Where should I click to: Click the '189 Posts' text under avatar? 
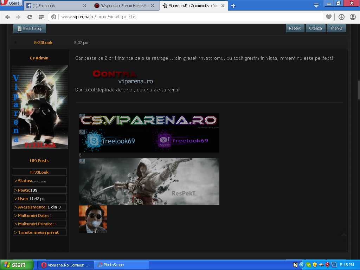pyautogui.click(x=39, y=161)
